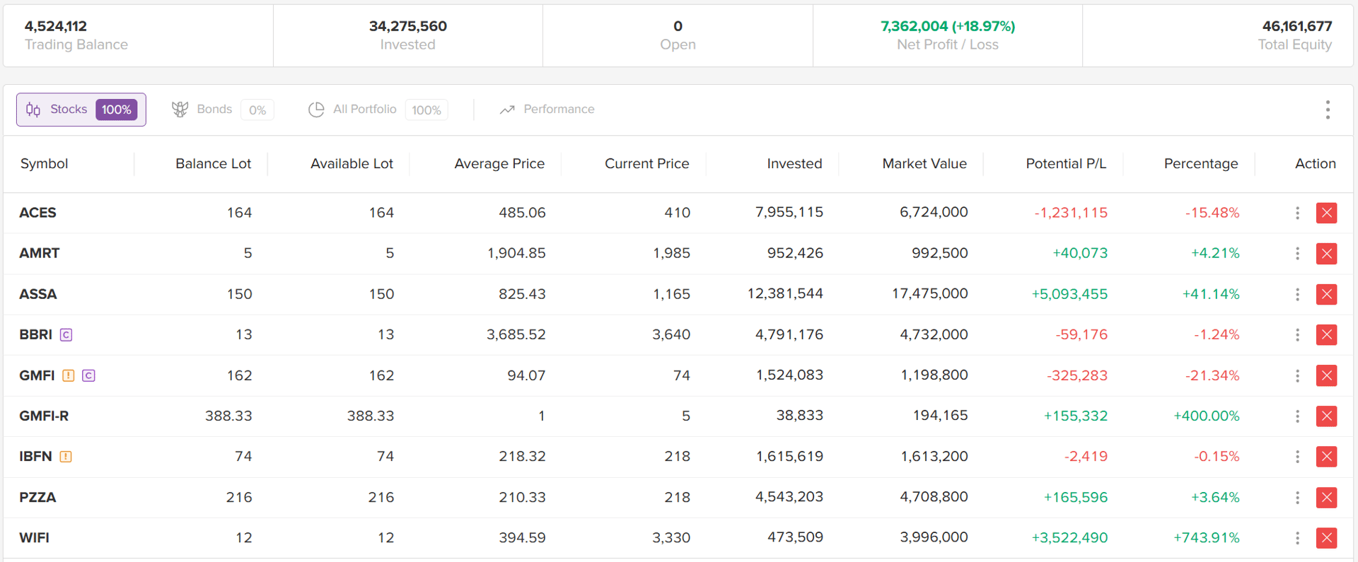The height and width of the screenshot is (562, 1358).
Task: Open the All Portfolio tab
Action: [x=378, y=110]
